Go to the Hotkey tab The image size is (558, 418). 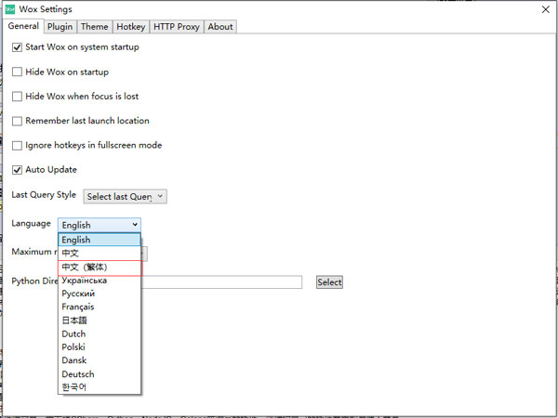tap(131, 27)
